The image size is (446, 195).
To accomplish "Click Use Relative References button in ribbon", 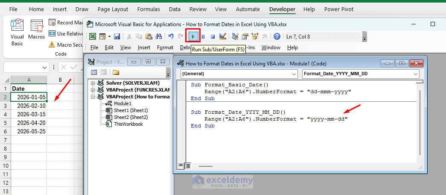I will (x=66, y=34).
